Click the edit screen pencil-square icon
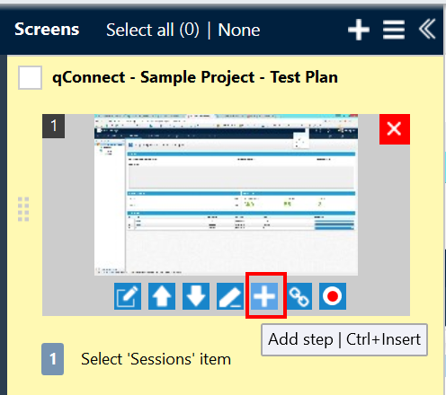Image resolution: width=446 pixels, height=395 pixels. coord(128,296)
